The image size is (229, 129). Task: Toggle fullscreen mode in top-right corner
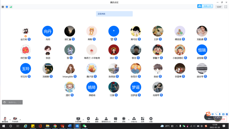tap(225, 7)
